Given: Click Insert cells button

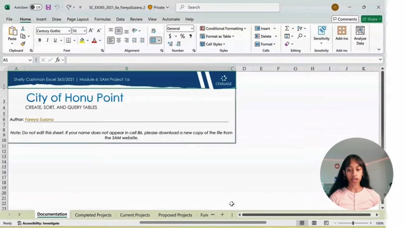Looking at the screenshot, I should point(265,28).
